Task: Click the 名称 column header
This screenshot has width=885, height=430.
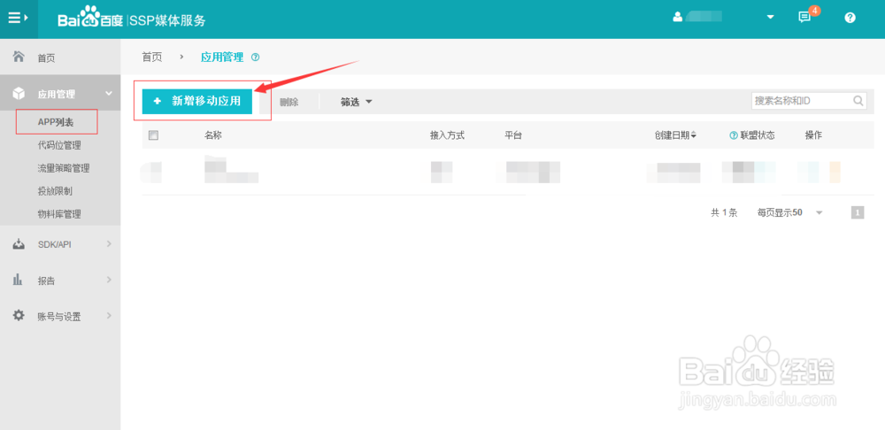Action: pyautogui.click(x=213, y=135)
